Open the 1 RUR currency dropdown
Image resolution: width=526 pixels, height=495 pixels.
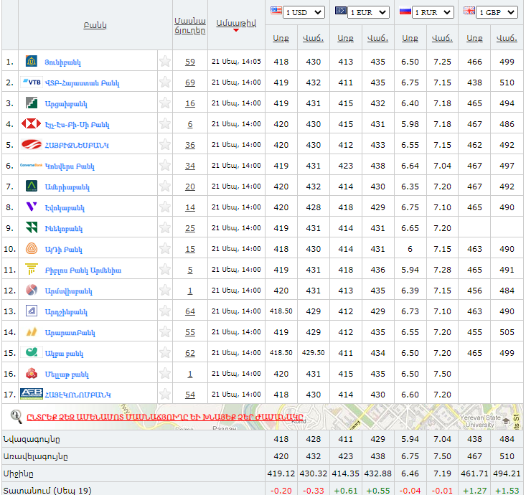point(433,12)
